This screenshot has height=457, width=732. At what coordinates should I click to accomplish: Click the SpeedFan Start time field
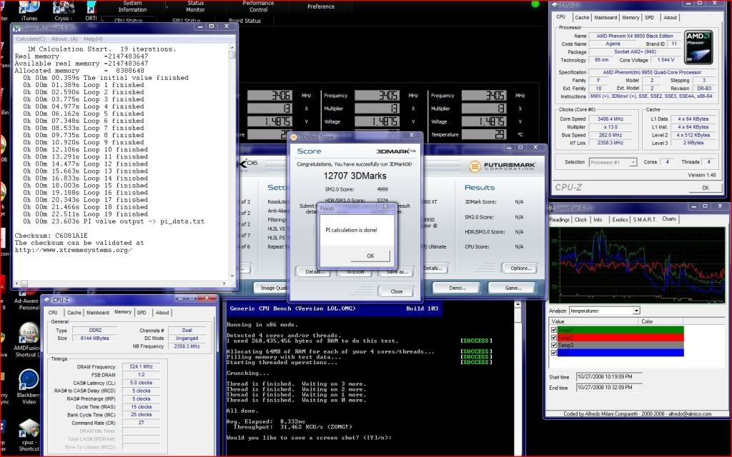[x=609, y=376]
